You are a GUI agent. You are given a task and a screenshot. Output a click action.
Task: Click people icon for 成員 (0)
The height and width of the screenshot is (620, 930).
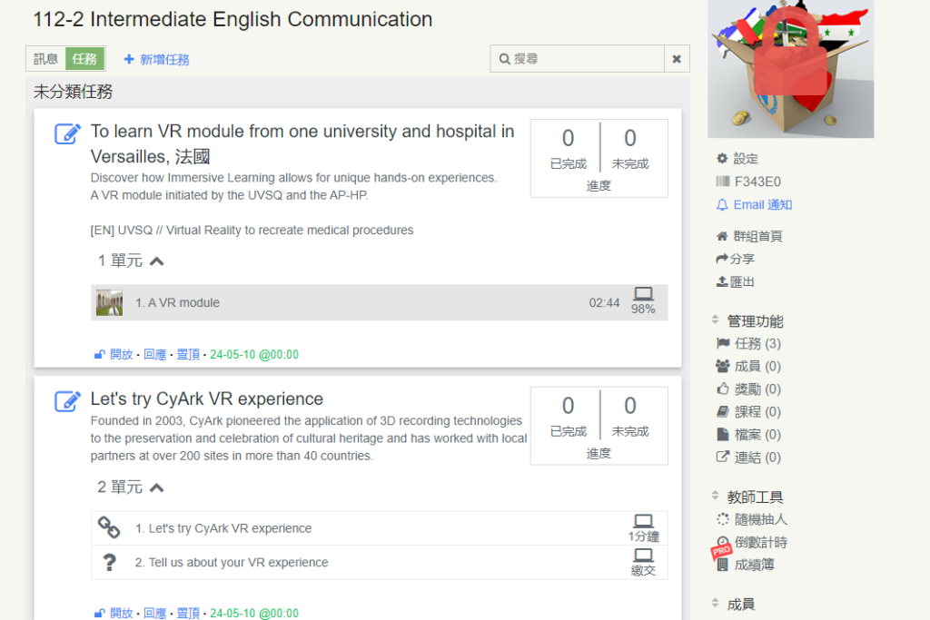[722, 367]
